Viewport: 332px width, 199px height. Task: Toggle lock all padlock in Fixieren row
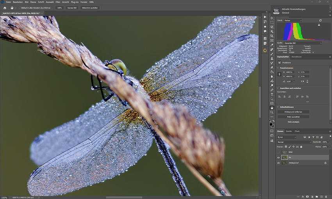301,147
